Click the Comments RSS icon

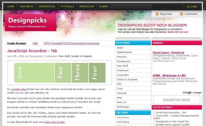[181, 14]
